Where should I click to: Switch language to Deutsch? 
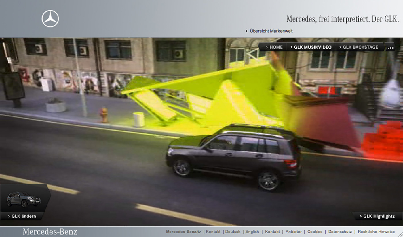(x=233, y=232)
